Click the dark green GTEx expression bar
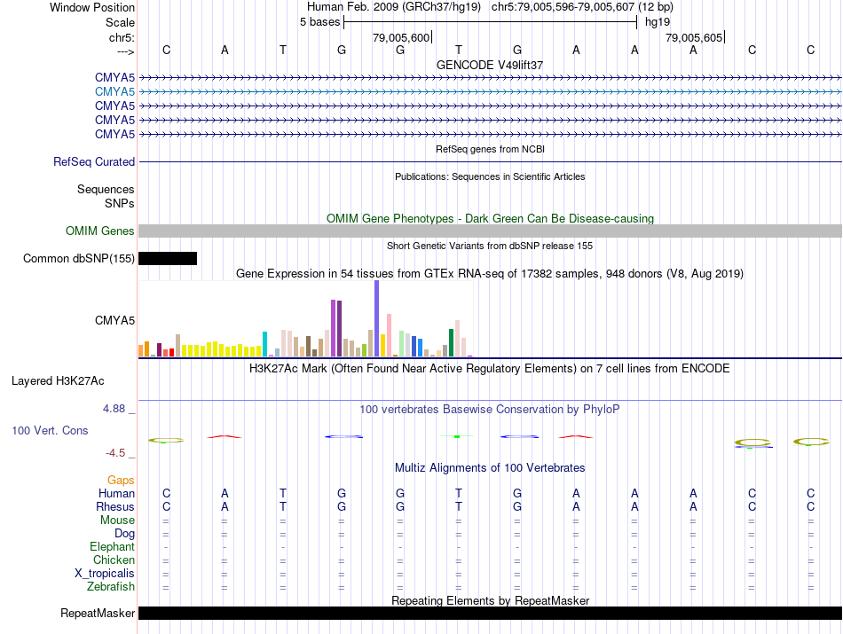The width and height of the screenshot is (843, 634). click(x=451, y=342)
